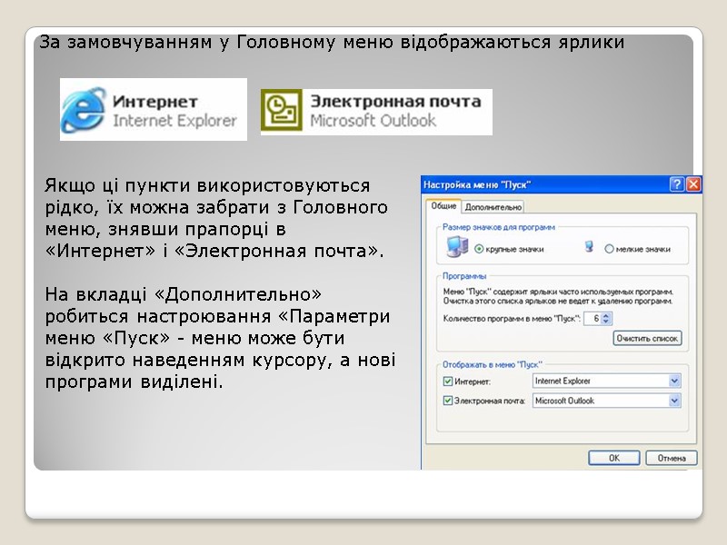Click the Internet Explorer icon
This screenshot has width=727, height=545.
(x=84, y=110)
